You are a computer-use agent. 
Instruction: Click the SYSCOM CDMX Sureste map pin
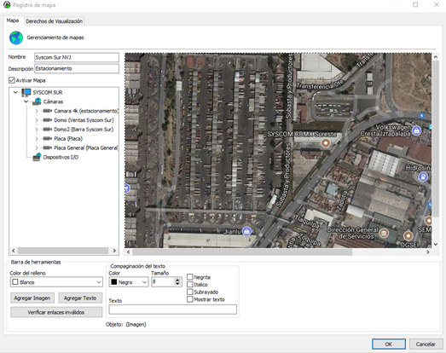point(326,142)
